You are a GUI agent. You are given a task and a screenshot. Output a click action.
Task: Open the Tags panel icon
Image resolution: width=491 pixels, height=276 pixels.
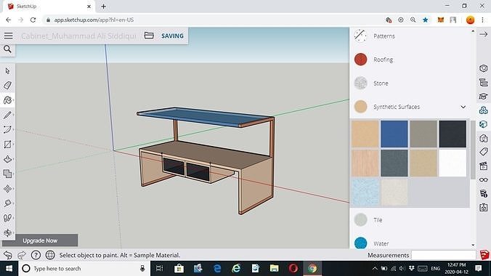[484, 152]
